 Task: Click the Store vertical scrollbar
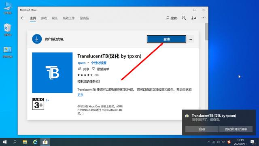(206, 32)
